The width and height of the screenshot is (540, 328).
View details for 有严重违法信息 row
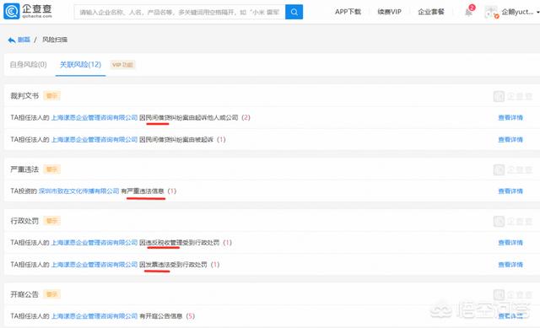click(x=510, y=191)
